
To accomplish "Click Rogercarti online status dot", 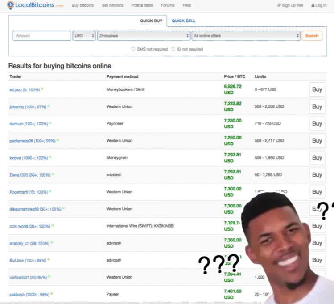I will click(x=50, y=191).
